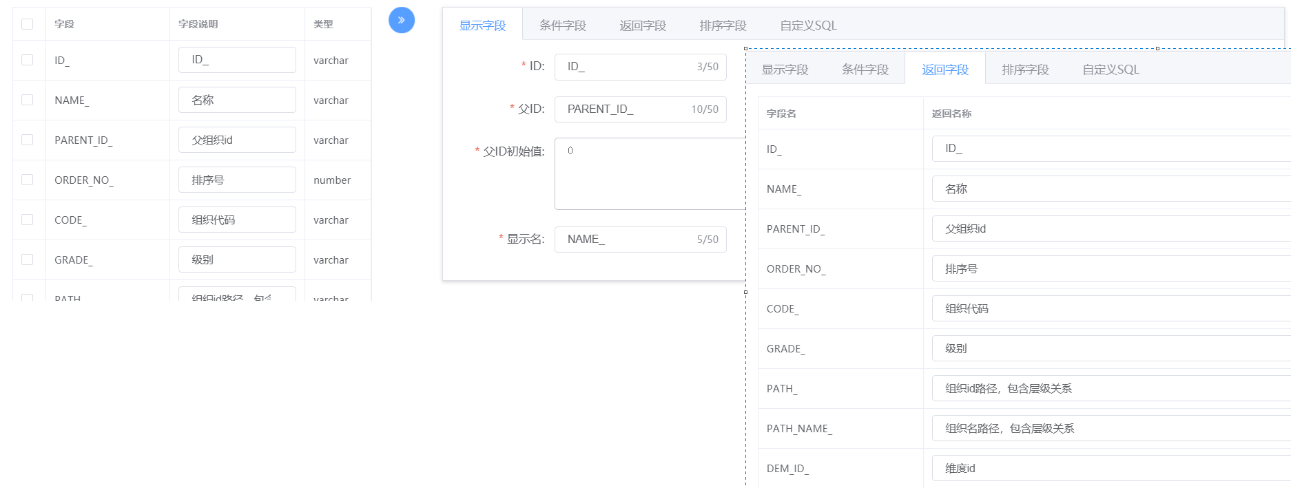Toggle the select-all checkbox in 字段 header
Viewport: 1291px width, 488px height.
click(28, 24)
